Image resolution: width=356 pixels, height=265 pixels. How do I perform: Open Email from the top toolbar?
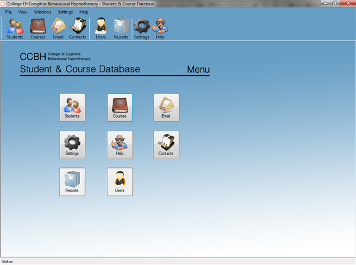click(58, 29)
